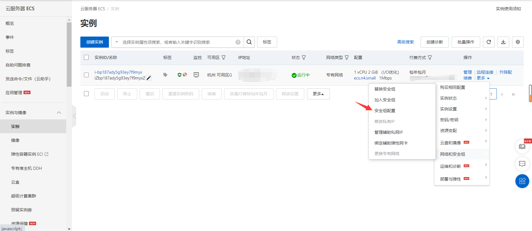
Task: Open ecs.n4.small spec link
Action: coord(365,78)
